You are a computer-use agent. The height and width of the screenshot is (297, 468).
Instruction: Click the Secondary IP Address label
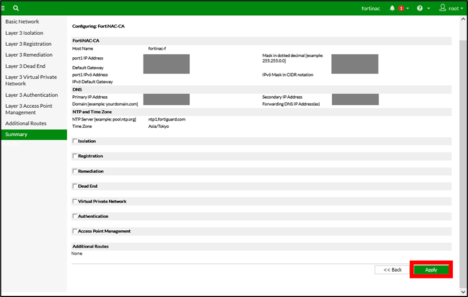click(282, 97)
